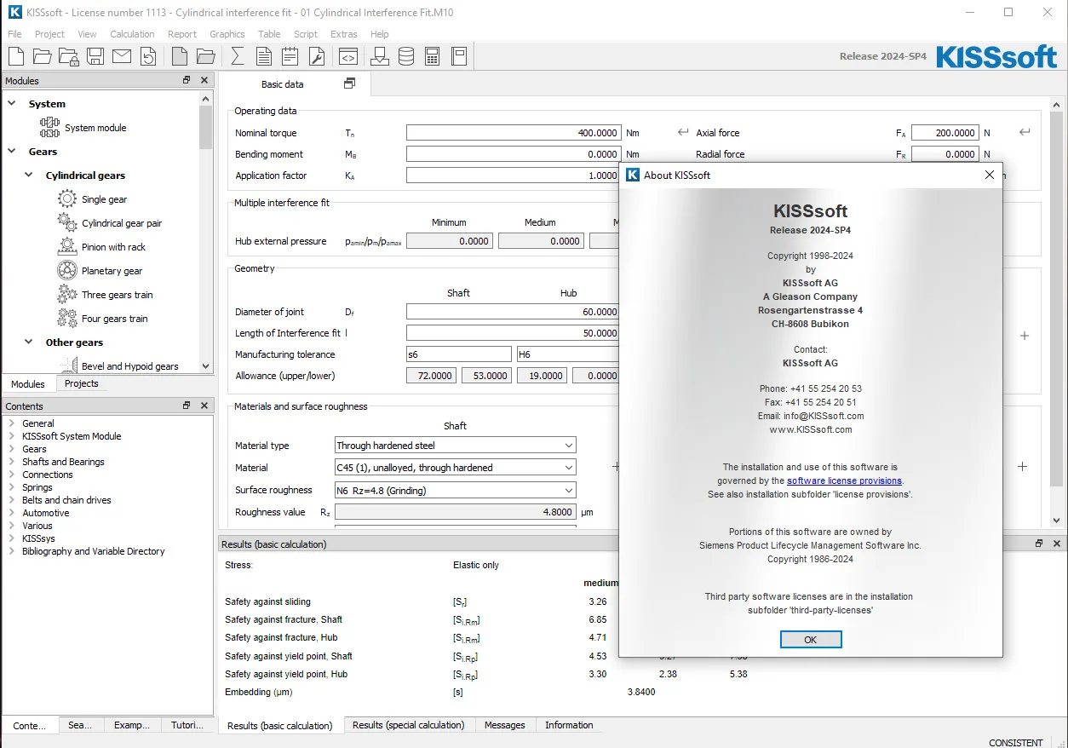This screenshot has width=1068, height=748.
Task: Collapse the System group in Modules
Action: coord(13,104)
